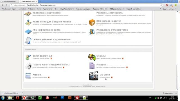Switch to the Подключение модуля browser tab
This screenshot has width=180, height=101.
click(9, 2)
